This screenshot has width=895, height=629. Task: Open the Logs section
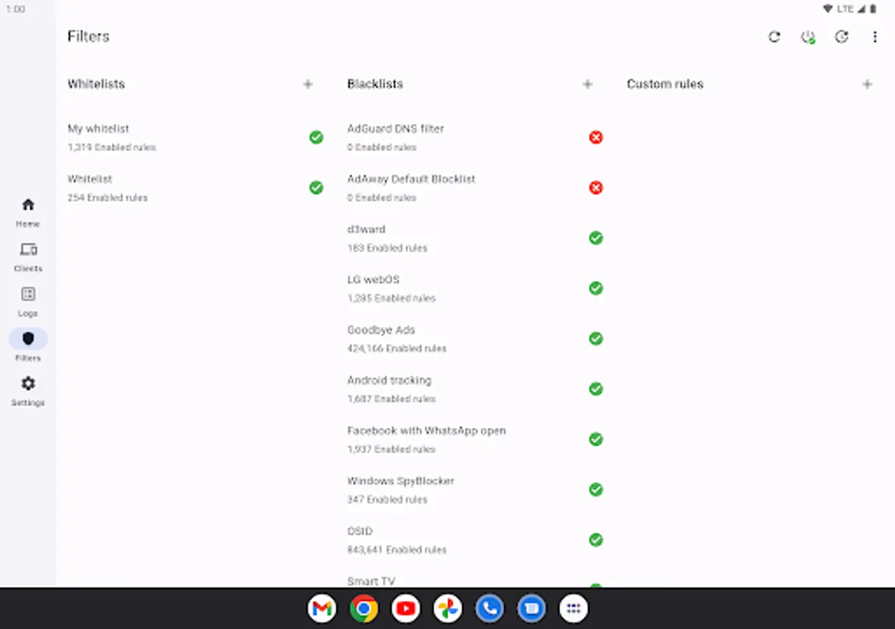(x=28, y=302)
